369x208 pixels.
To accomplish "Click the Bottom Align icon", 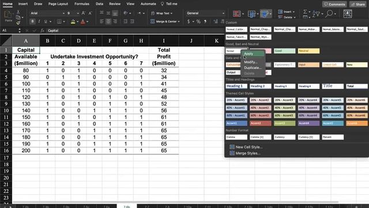I will pyautogui.click(x=115, y=13).
